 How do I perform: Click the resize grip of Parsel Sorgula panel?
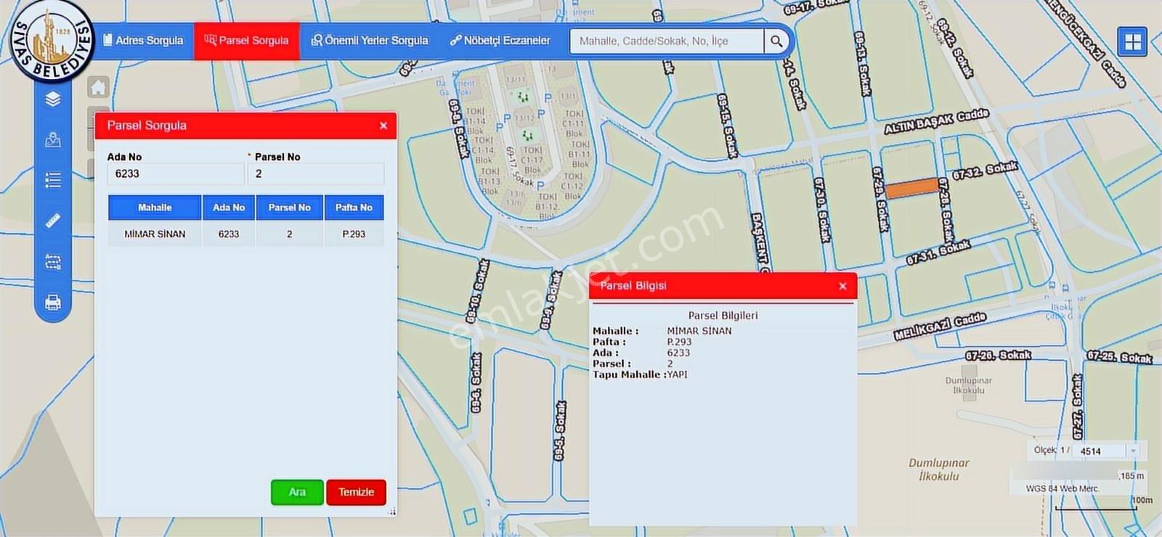pos(392,512)
